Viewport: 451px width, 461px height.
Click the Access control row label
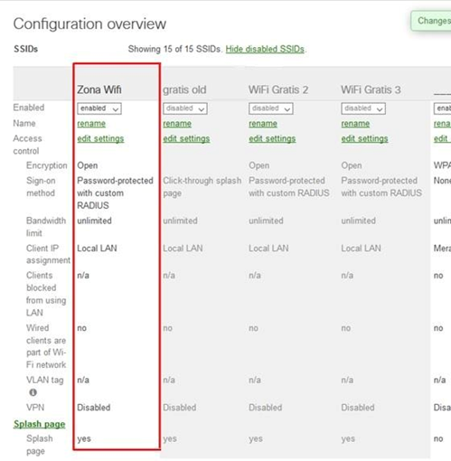pos(27,145)
